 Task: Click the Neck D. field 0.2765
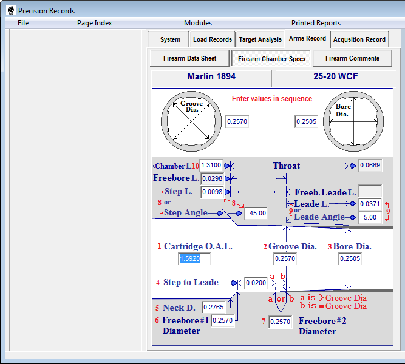214,307
